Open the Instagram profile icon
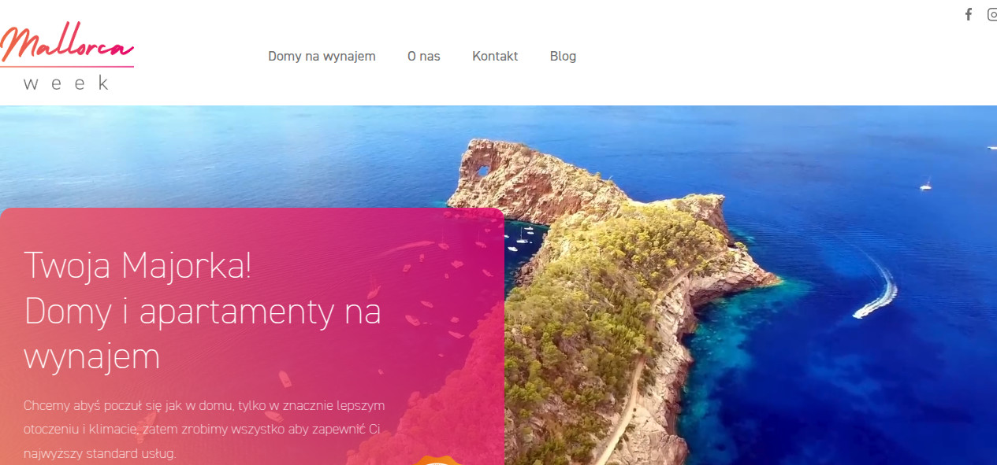The image size is (997, 465). coord(992,14)
